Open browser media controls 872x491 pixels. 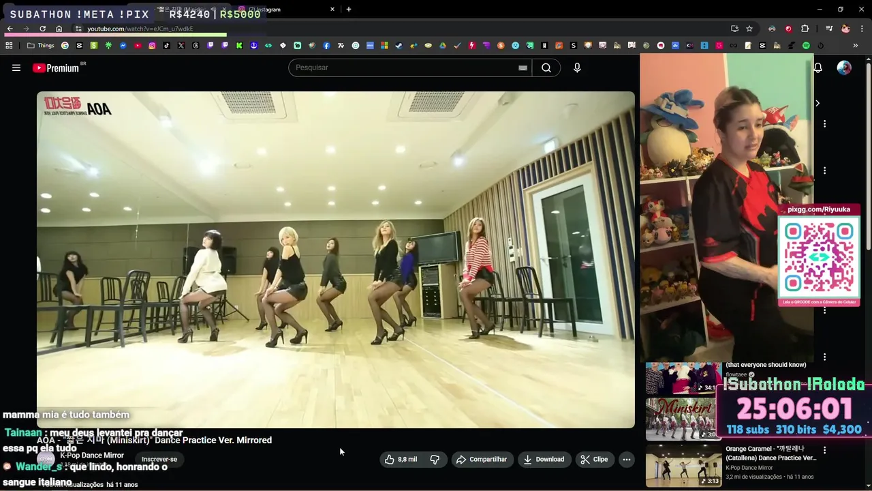tap(829, 29)
